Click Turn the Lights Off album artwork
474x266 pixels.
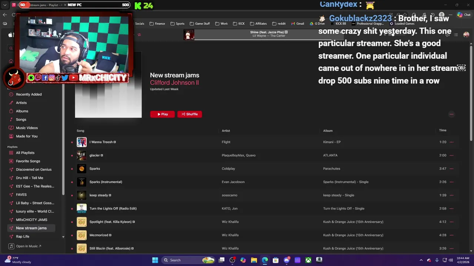click(81, 208)
